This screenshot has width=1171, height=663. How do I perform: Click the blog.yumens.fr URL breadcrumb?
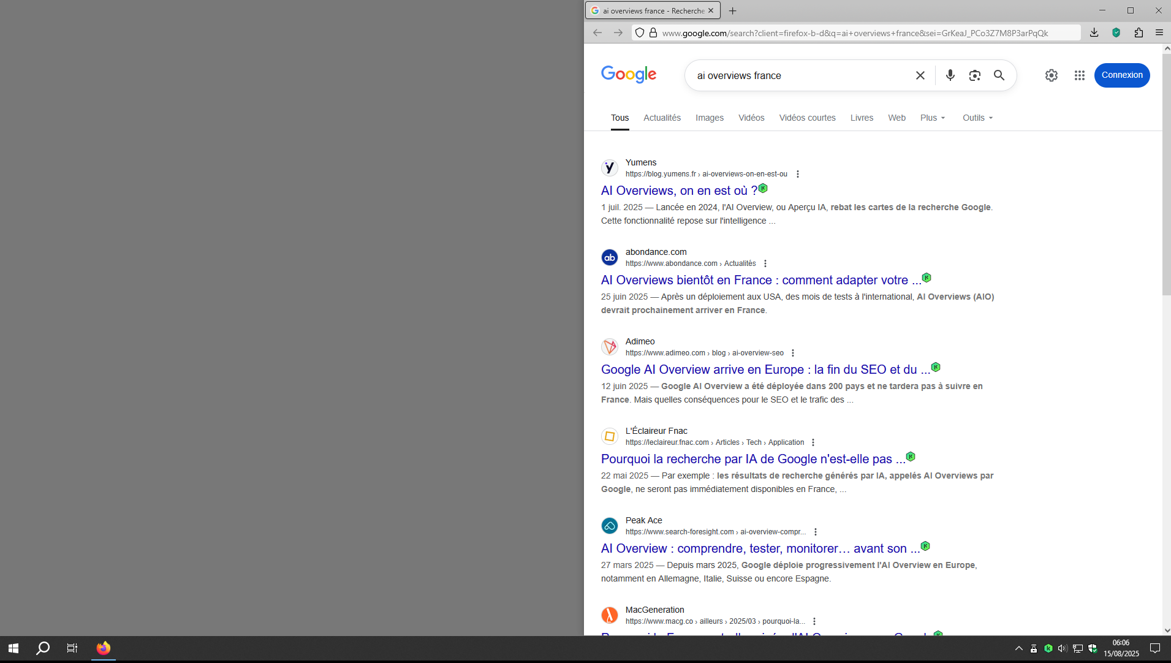coord(707,174)
